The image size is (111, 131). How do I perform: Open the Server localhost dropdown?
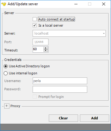coord(69,33)
